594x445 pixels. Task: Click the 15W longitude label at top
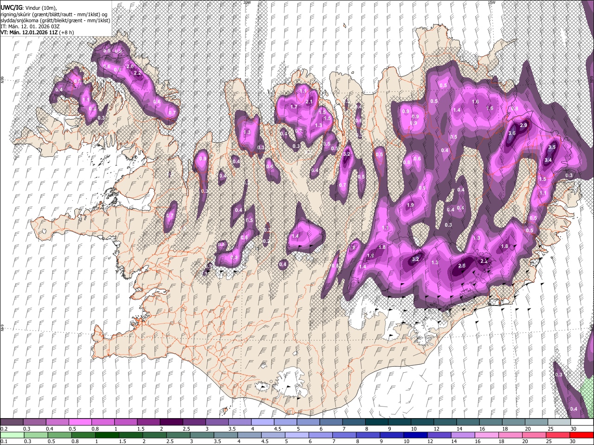491,2
